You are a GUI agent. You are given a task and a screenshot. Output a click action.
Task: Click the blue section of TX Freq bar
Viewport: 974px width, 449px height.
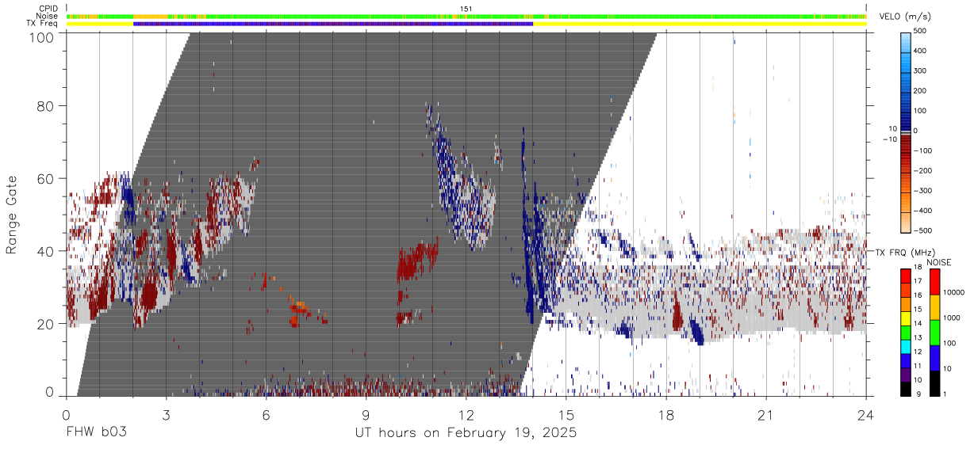[333, 24]
